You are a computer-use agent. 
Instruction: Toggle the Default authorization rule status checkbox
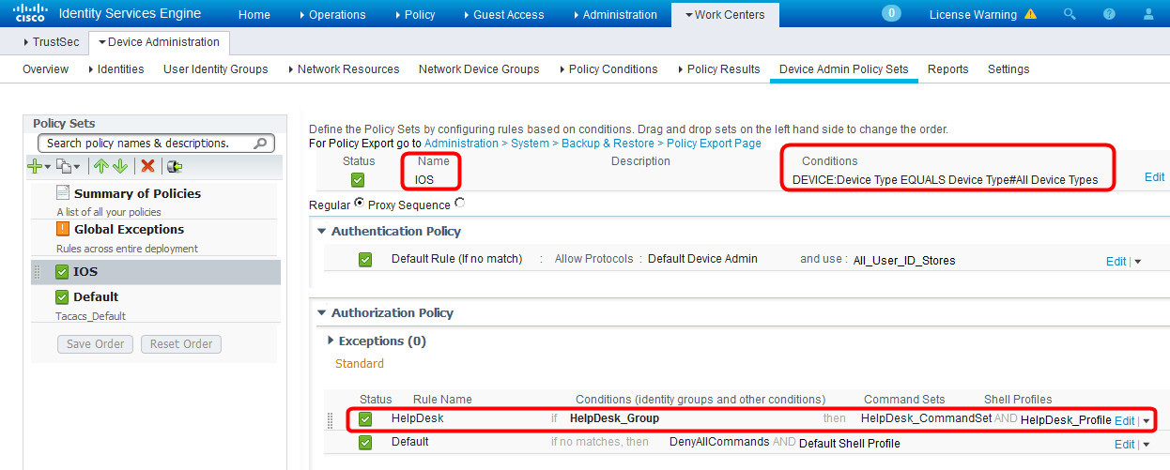point(365,443)
